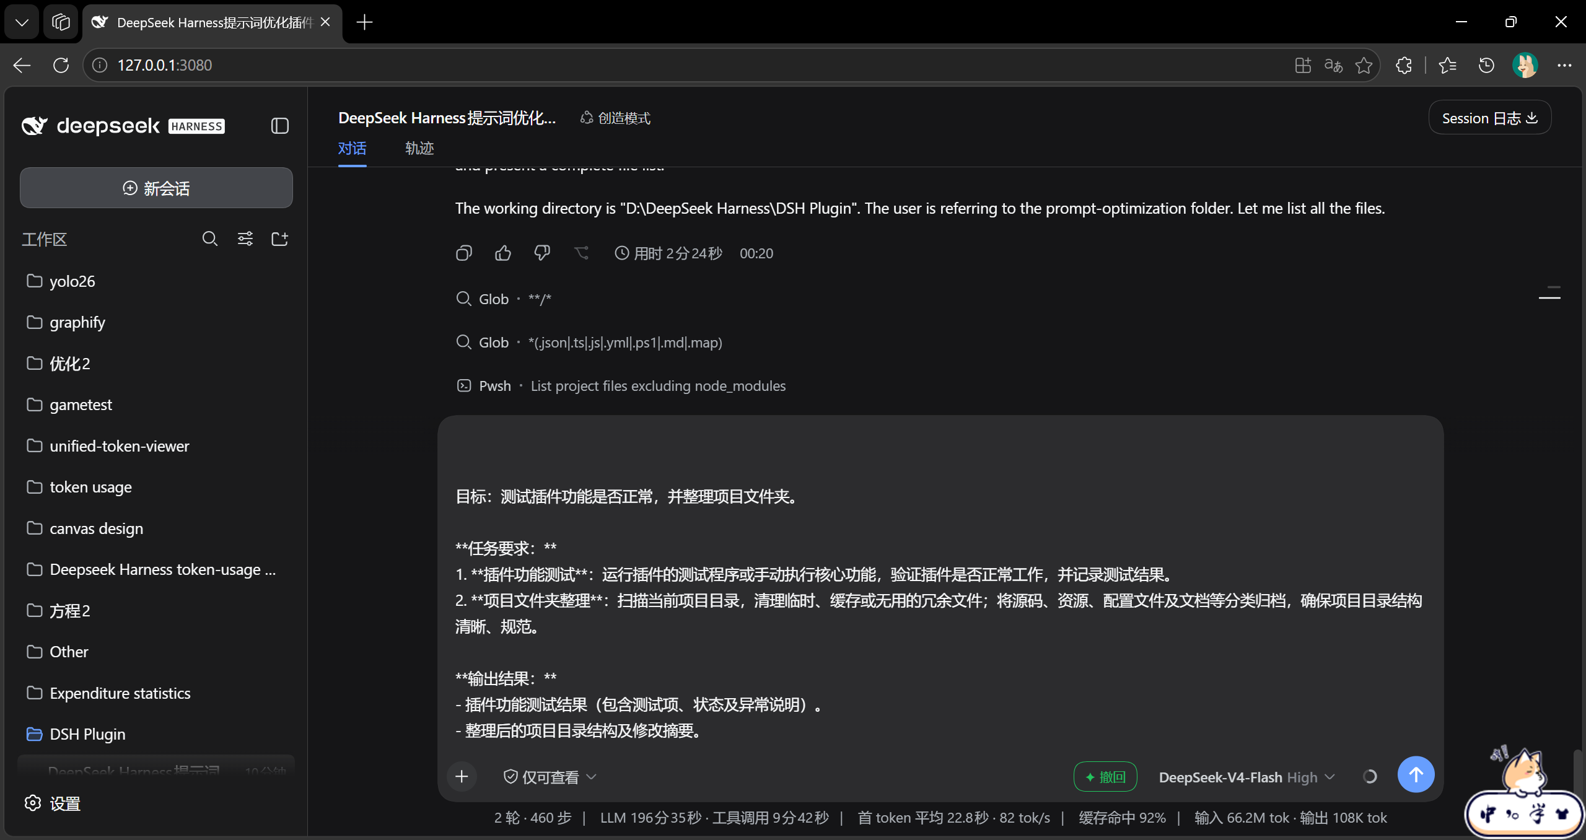Open the 仅可查看 permission dropdown
The width and height of the screenshot is (1586, 840).
tap(550, 777)
